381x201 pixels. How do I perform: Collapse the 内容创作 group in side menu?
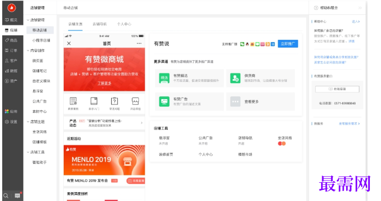[x=28, y=50]
